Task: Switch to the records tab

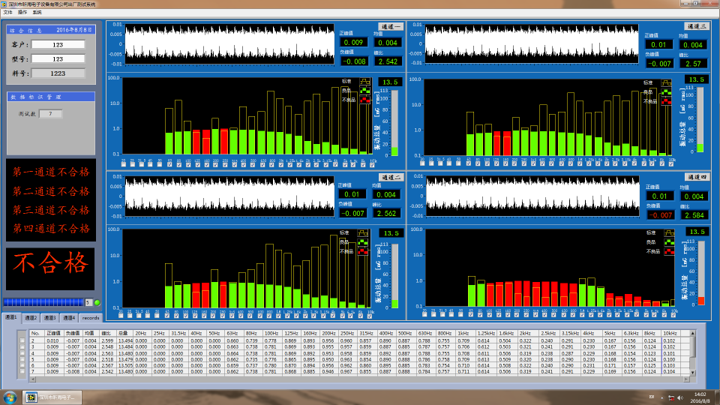Action: pos(90,318)
